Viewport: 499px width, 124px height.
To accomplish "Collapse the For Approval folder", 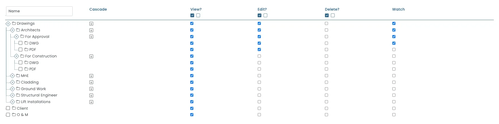I will 16,36.
